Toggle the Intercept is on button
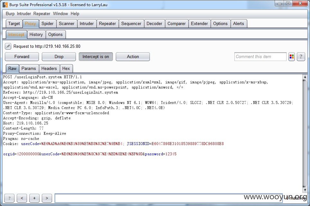 tap(96, 56)
